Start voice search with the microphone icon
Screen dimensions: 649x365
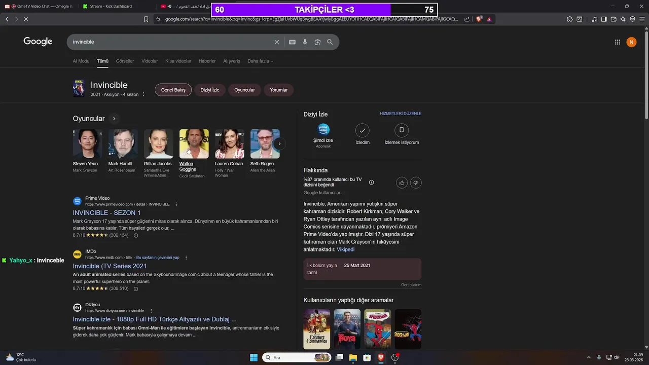[305, 42]
